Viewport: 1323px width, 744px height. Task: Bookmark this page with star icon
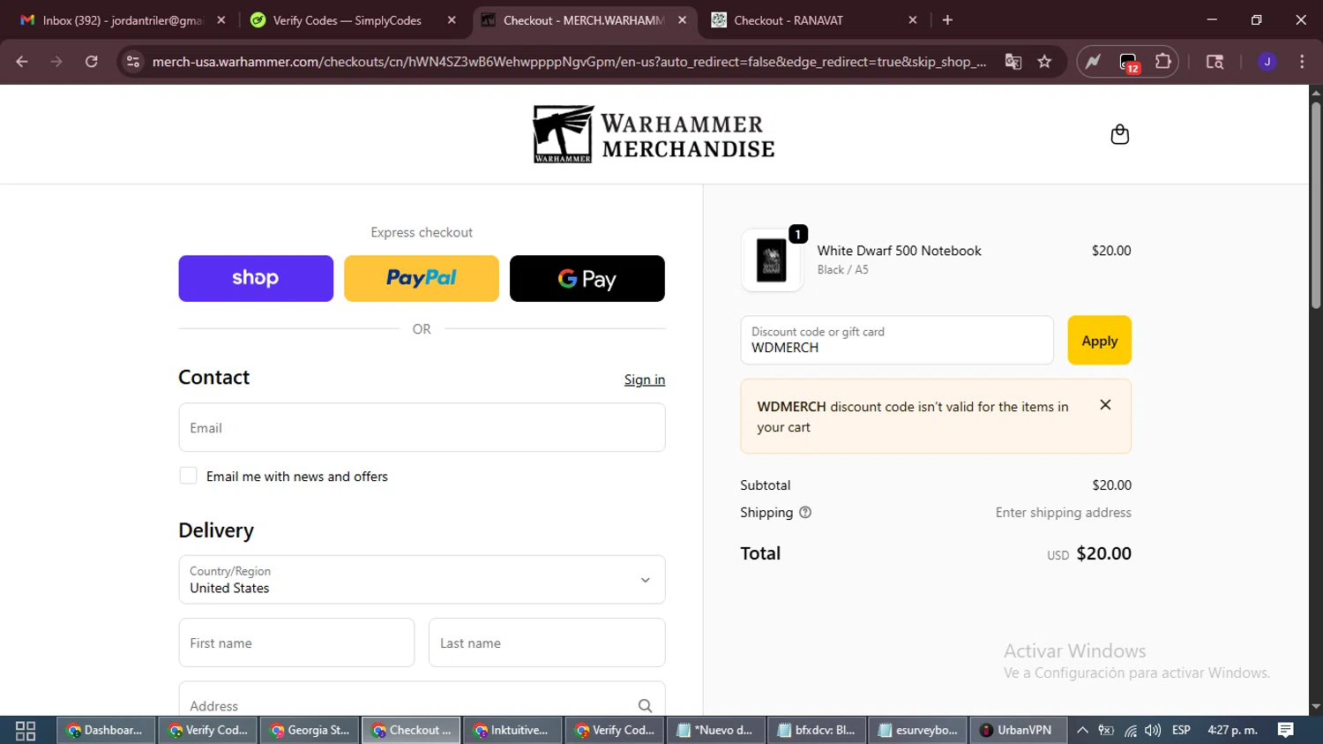pyautogui.click(x=1045, y=62)
